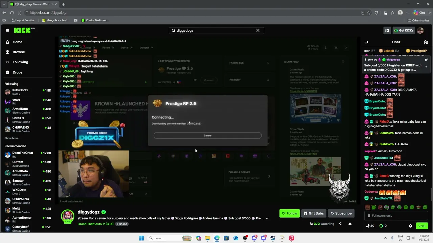The height and width of the screenshot is (243, 433).
Task: Open the favorites list icon
Action: click(x=392, y=12)
